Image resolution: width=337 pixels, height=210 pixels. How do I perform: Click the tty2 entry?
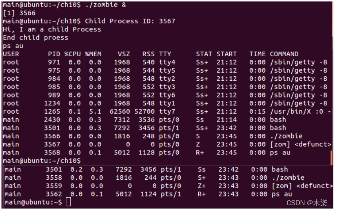click(x=167, y=79)
